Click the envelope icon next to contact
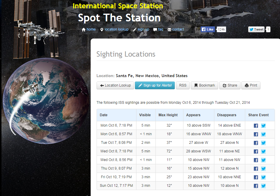This screenshot has height=196, width=280. pyautogui.click(x=169, y=29)
